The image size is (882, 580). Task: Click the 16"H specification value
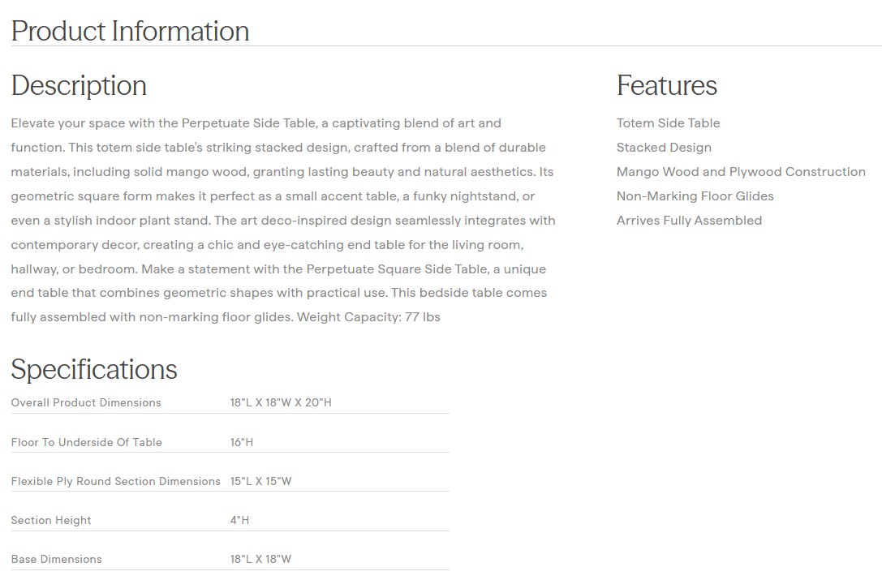coord(242,442)
